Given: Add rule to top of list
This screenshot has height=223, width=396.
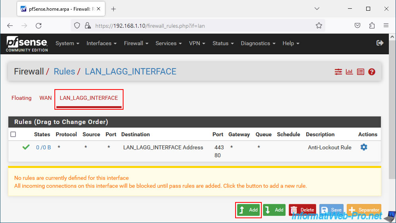Looking at the screenshot, I should tap(249, 210).
